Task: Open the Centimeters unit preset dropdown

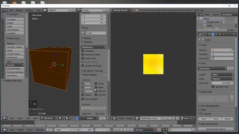Action: (212, 68)
